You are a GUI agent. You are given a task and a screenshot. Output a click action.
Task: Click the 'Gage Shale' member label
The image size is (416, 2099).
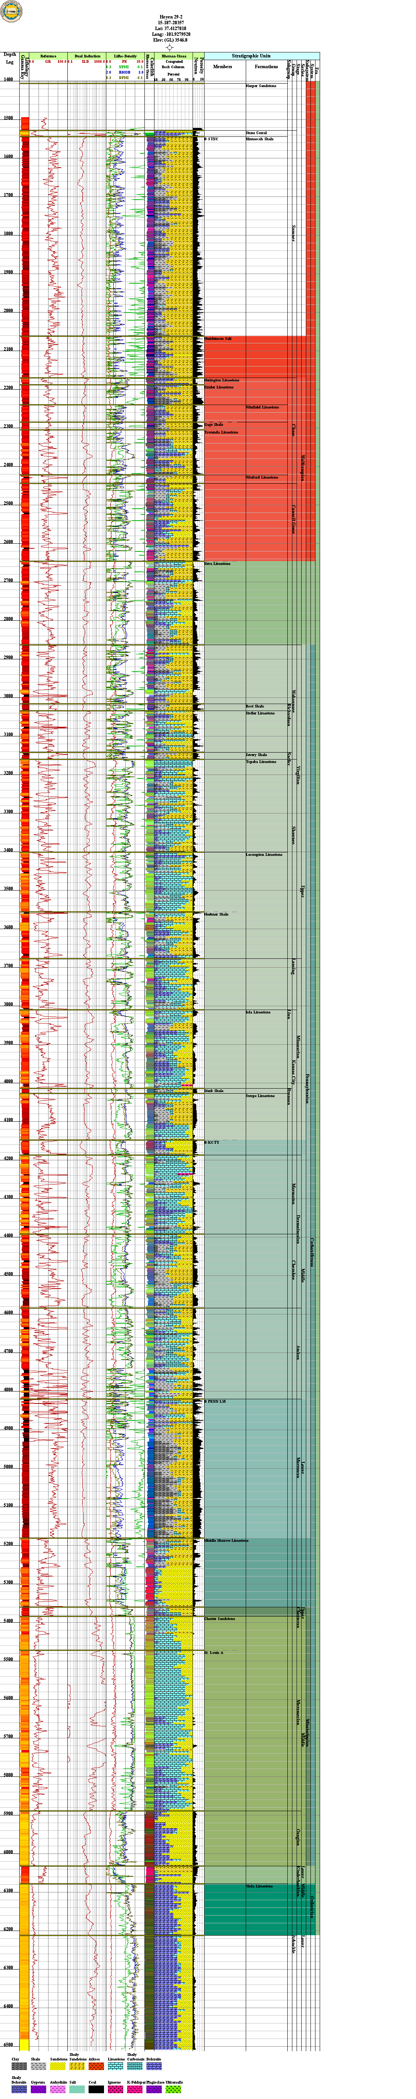214,425
